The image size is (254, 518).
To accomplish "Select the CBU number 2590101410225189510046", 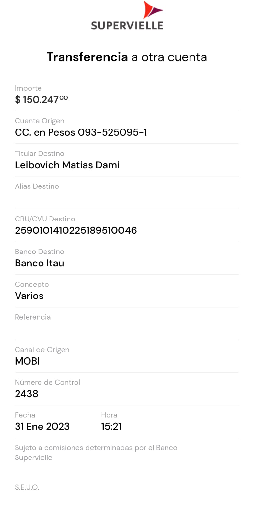I will (x=76, y=231).
